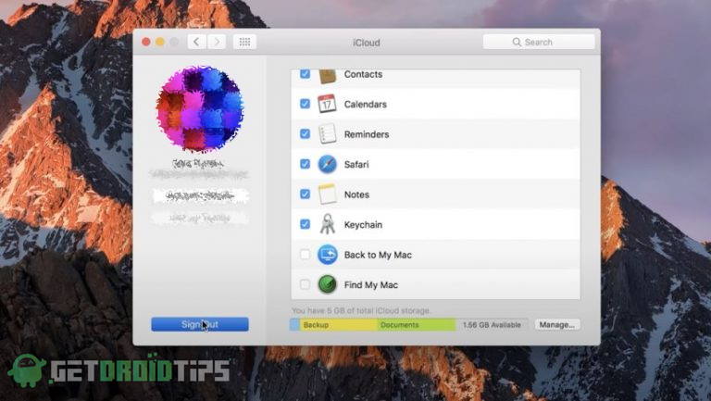Click the blue storage bar segment
This screenshot has width=711, height=401.
click(x=294, y=325)
